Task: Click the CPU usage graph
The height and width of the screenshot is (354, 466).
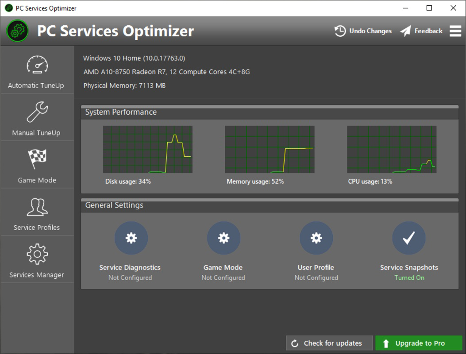Action: (x=392, y=149)
